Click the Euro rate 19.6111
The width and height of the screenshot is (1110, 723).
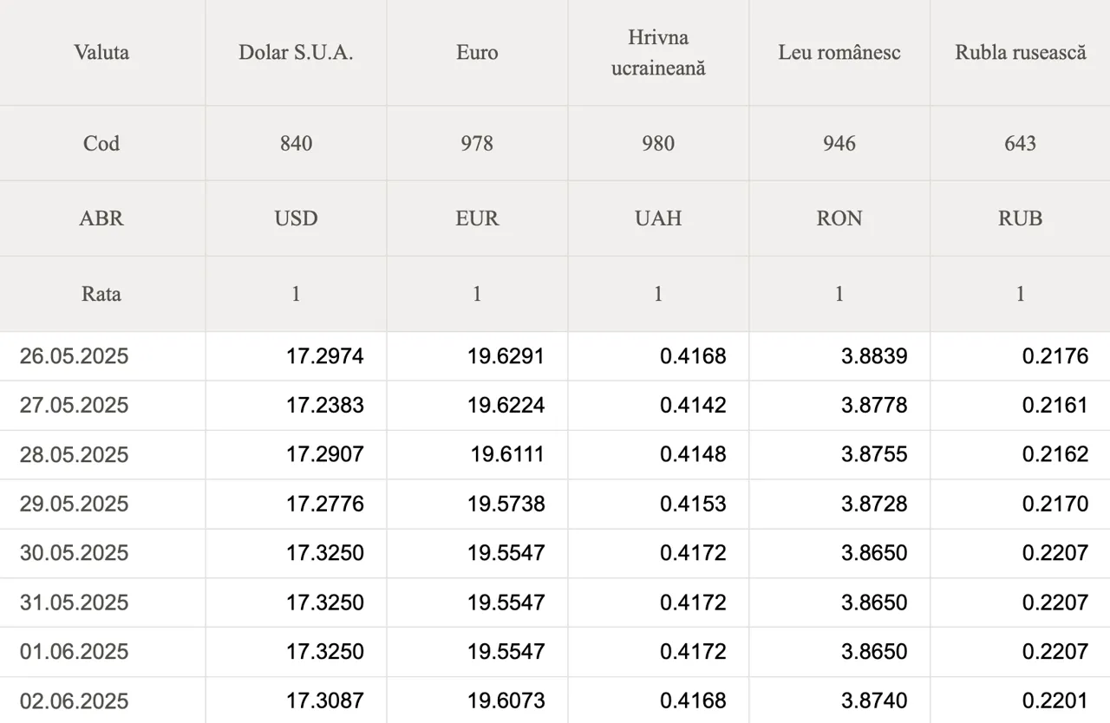507,454
